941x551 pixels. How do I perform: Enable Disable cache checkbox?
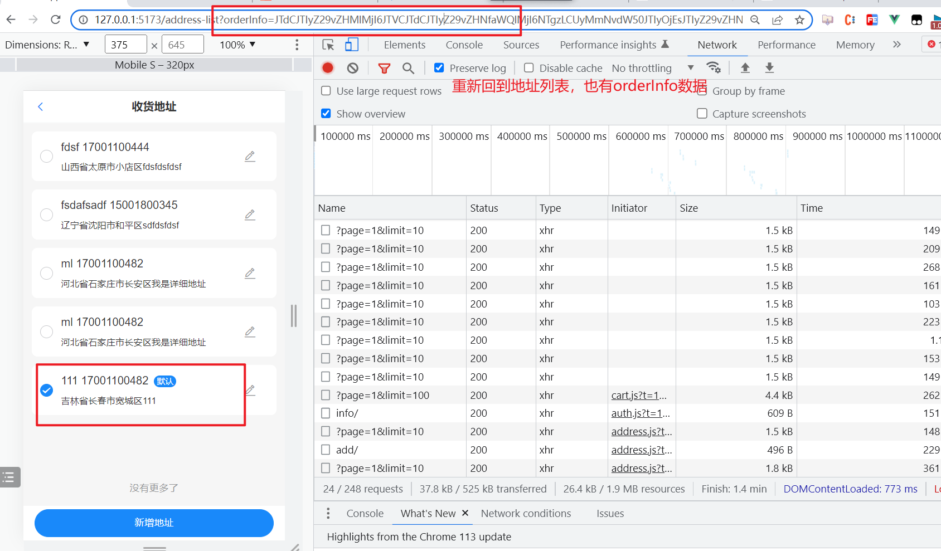pyautogui.click(x=529, y=68)
